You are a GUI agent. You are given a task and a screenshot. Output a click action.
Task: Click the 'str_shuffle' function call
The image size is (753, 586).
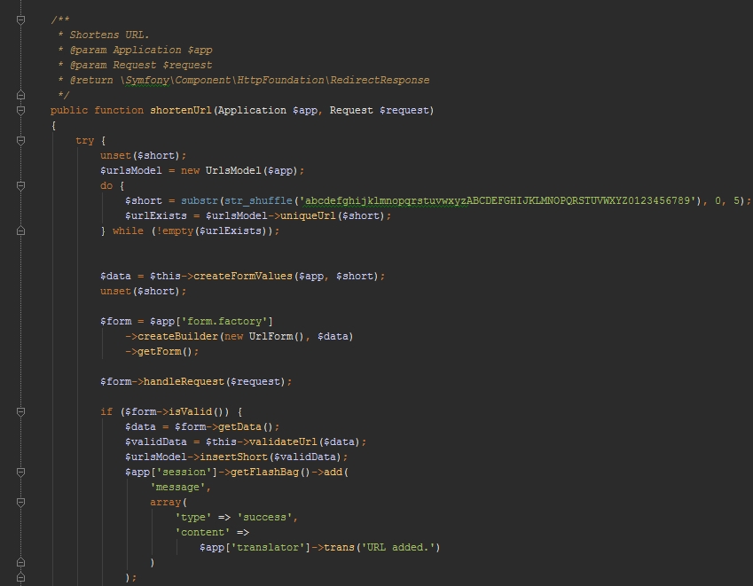(258, 200)
